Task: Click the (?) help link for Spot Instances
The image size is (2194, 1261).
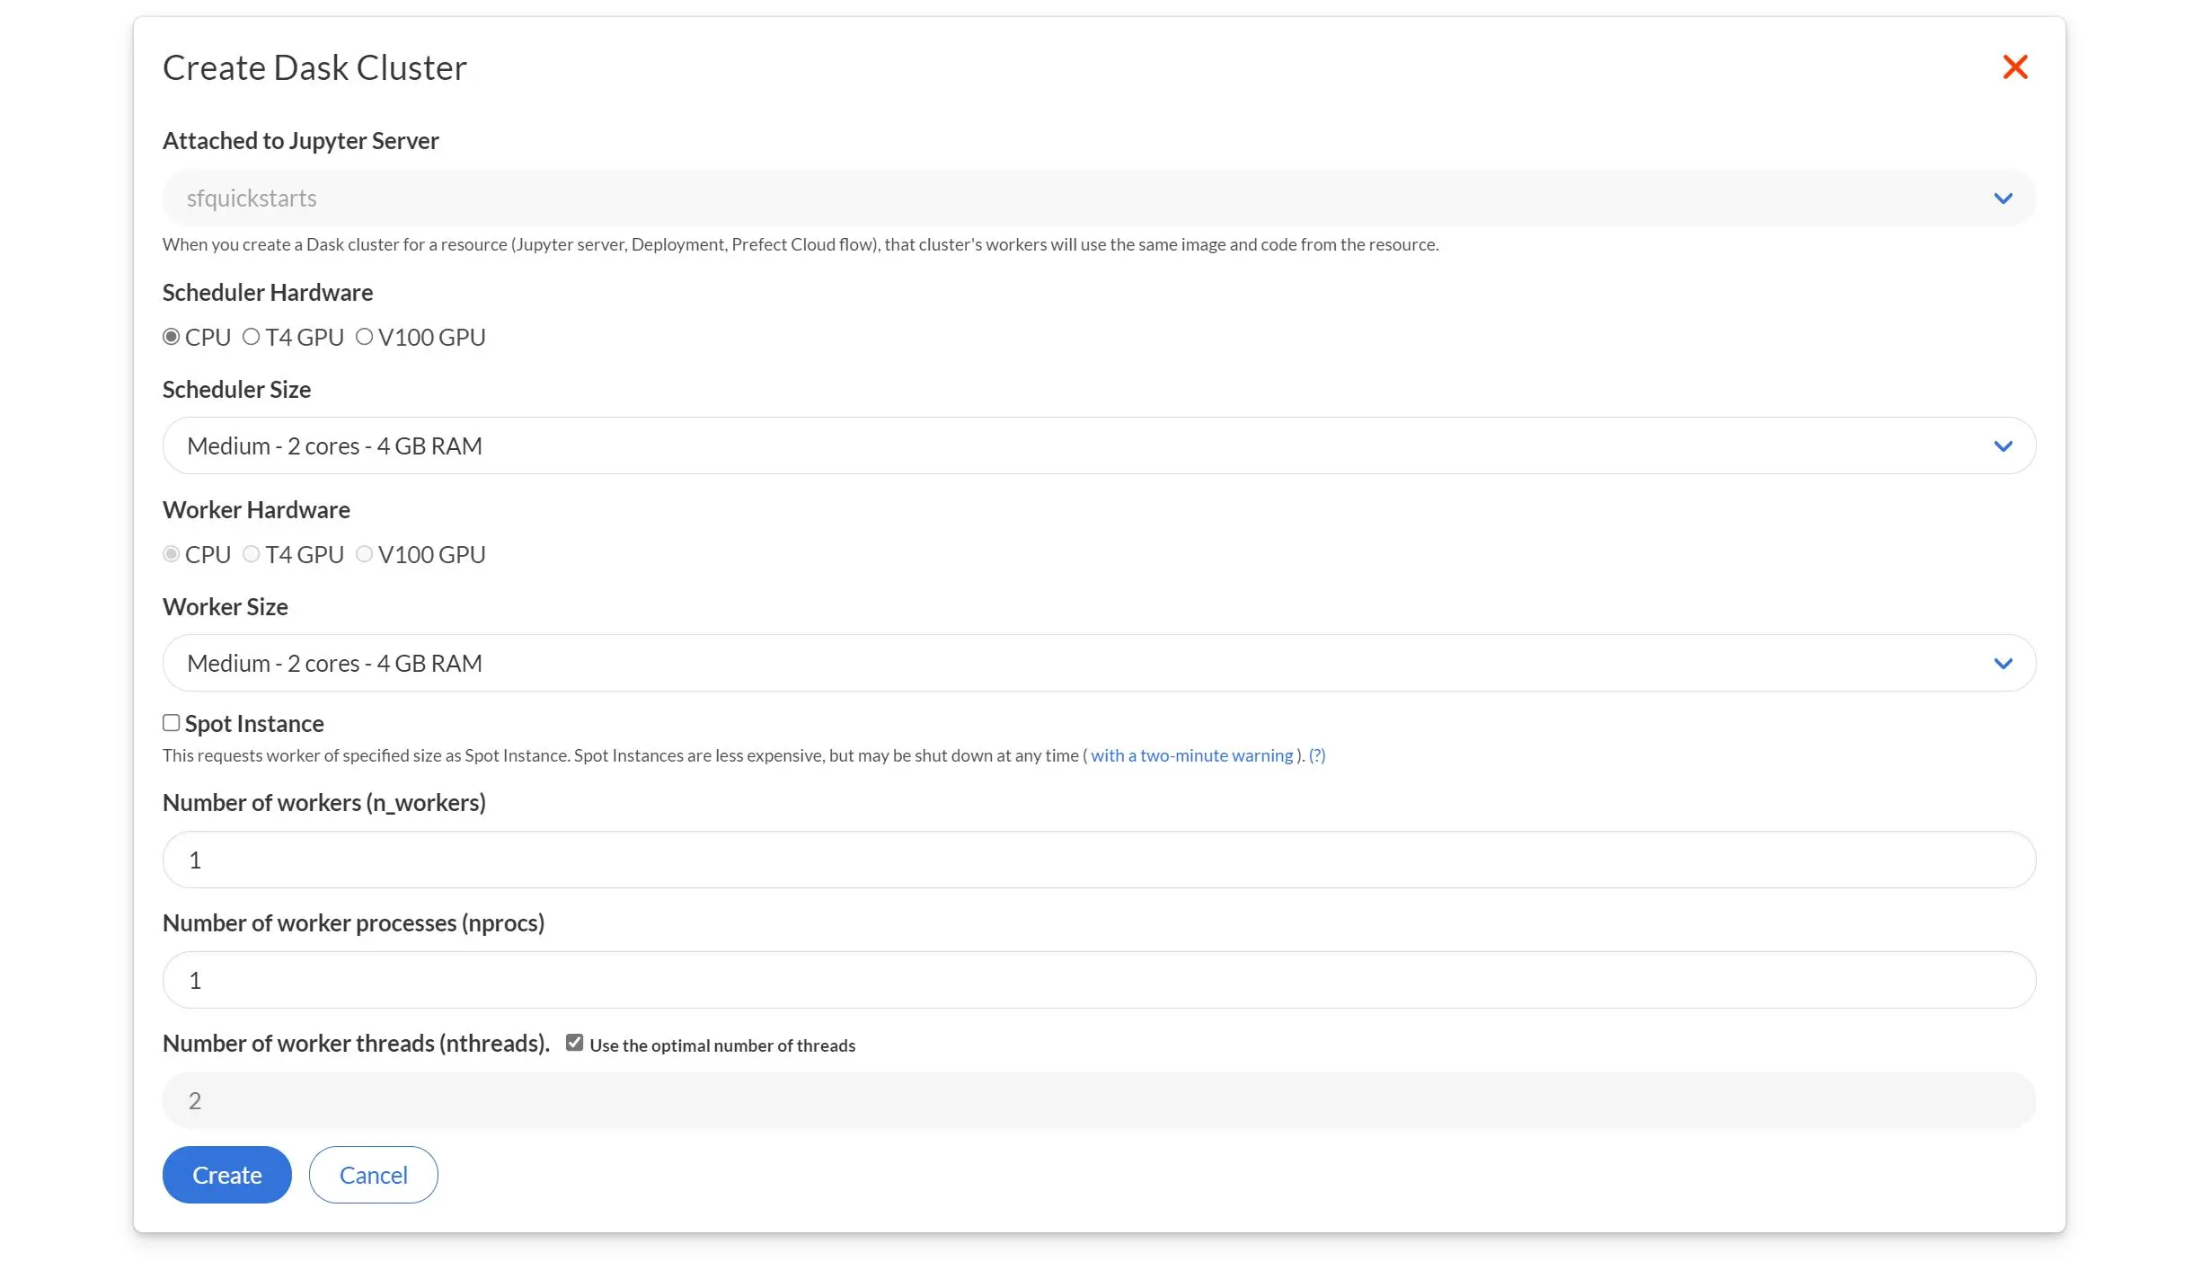Action: 1317,755
